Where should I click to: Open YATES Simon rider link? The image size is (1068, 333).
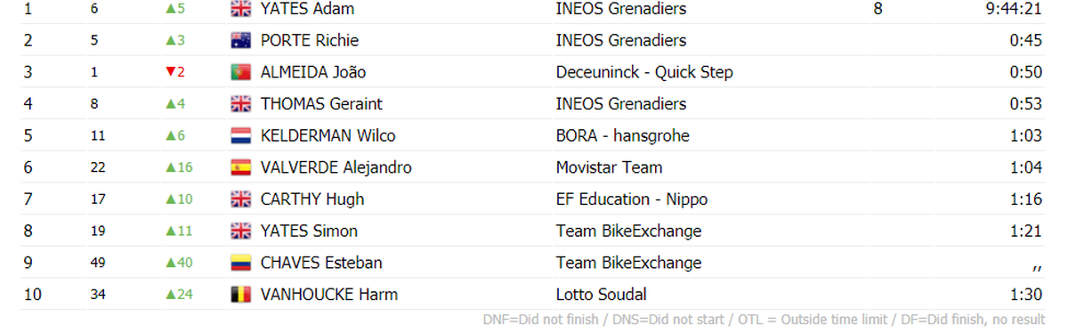click(309, 231)
